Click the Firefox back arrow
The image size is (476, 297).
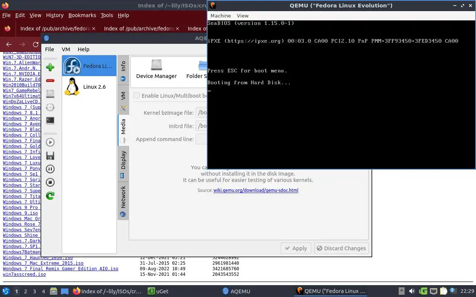[x=9, y=44]
